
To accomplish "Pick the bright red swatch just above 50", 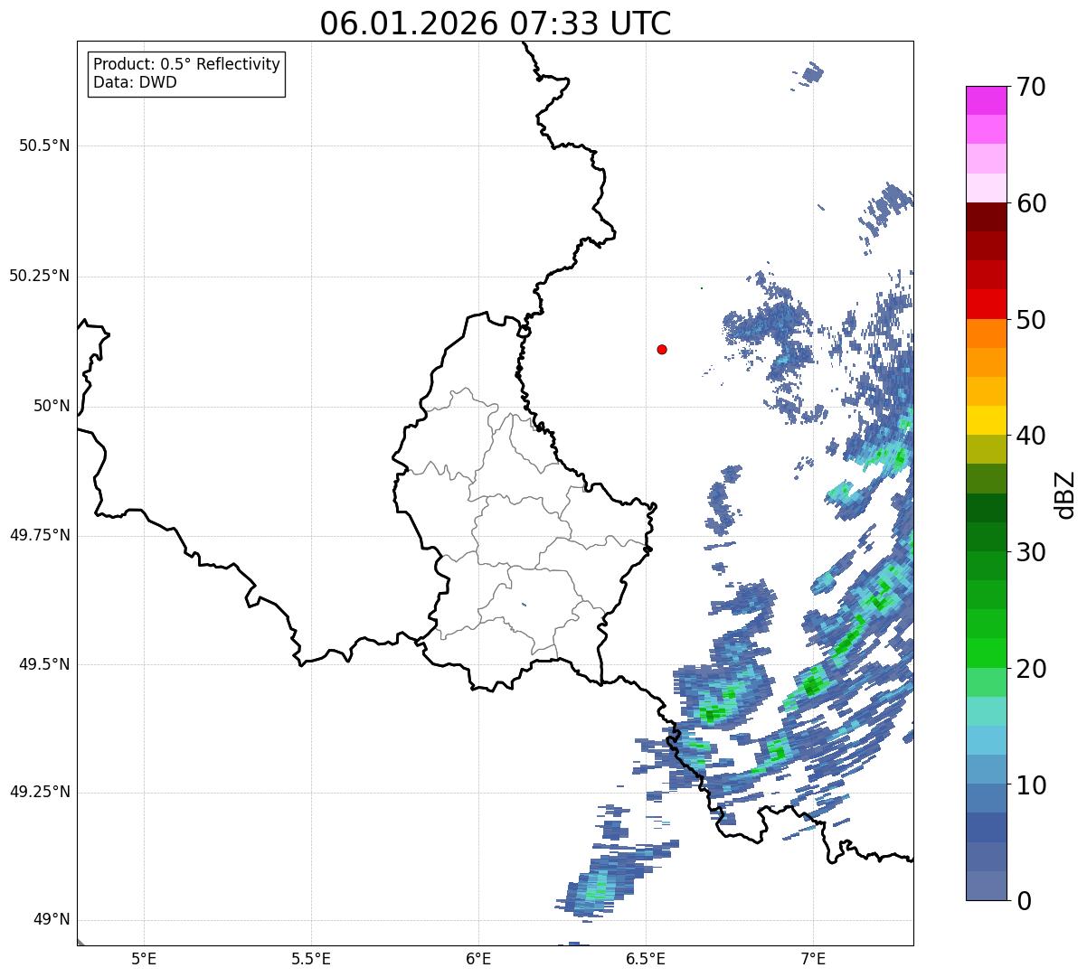I will [987, 304].
